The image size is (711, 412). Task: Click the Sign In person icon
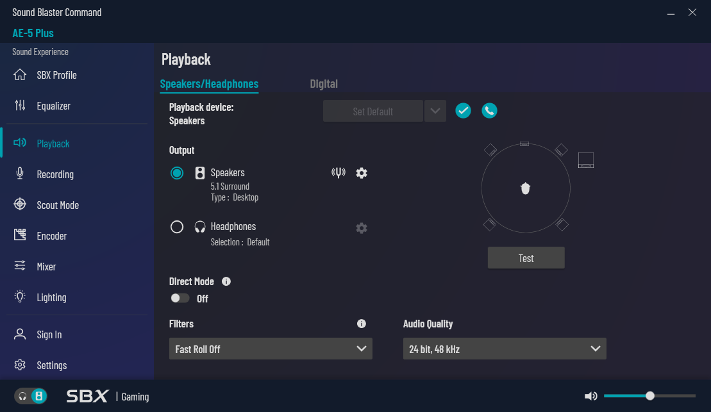point(20,334)
